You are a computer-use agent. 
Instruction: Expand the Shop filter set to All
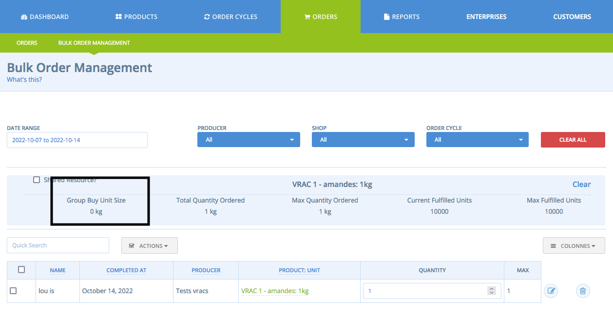[363, 139]
